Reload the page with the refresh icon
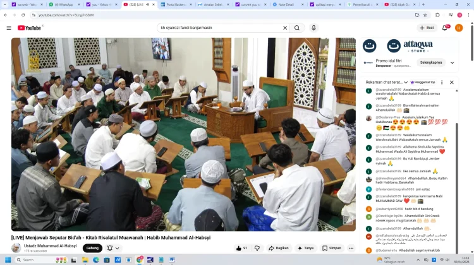Viewport: 474px width, 265px height. [23, 15]
